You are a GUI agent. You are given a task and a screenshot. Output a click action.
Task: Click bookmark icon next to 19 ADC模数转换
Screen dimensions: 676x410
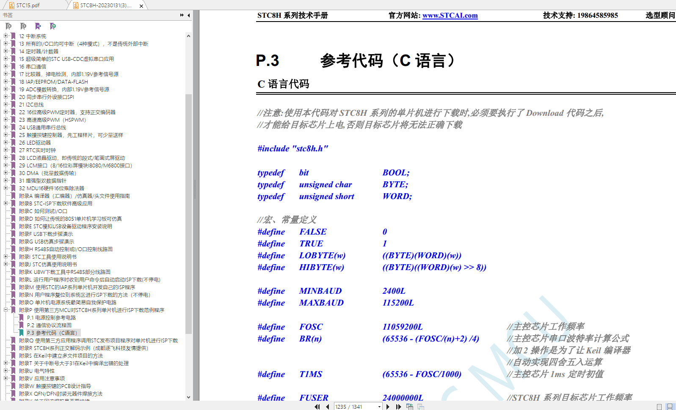(14, 89)
